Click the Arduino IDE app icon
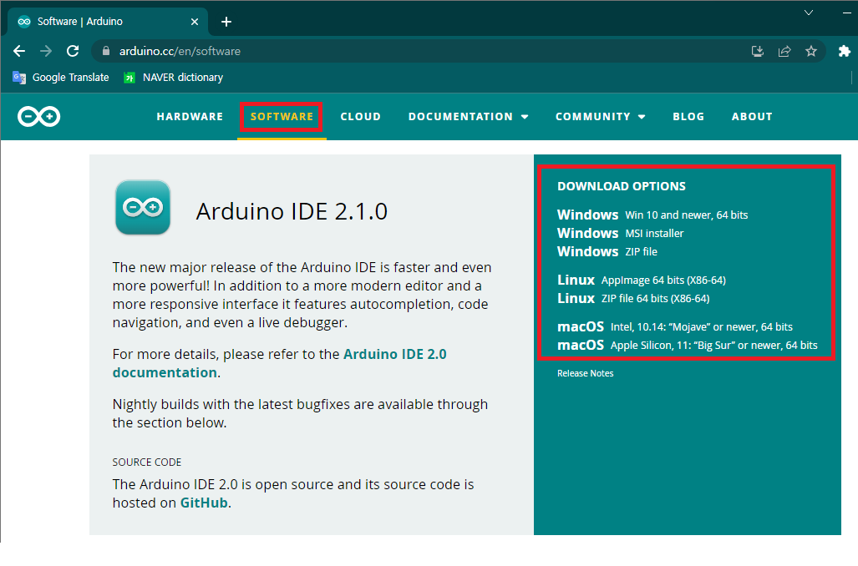 click(143, 208)
